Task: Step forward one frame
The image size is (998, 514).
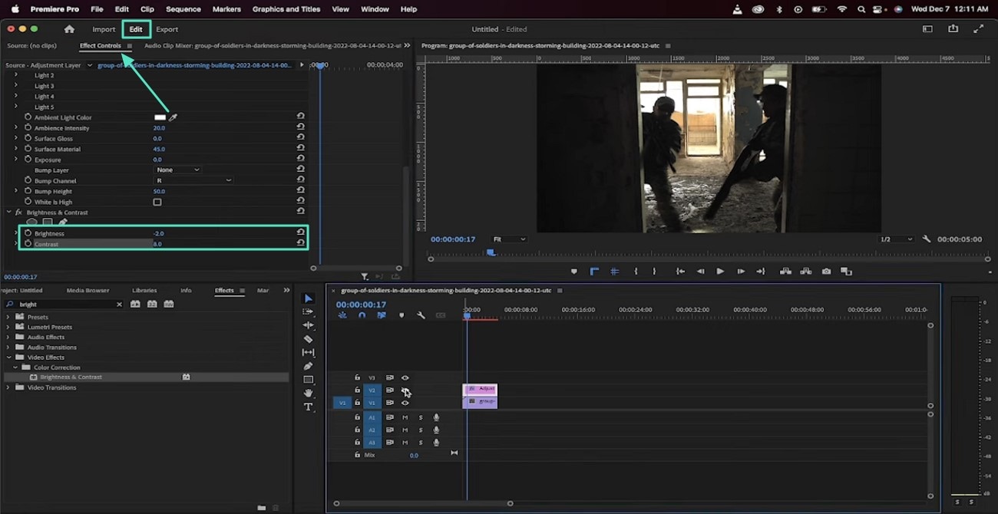Action: (x=741, y=271)
